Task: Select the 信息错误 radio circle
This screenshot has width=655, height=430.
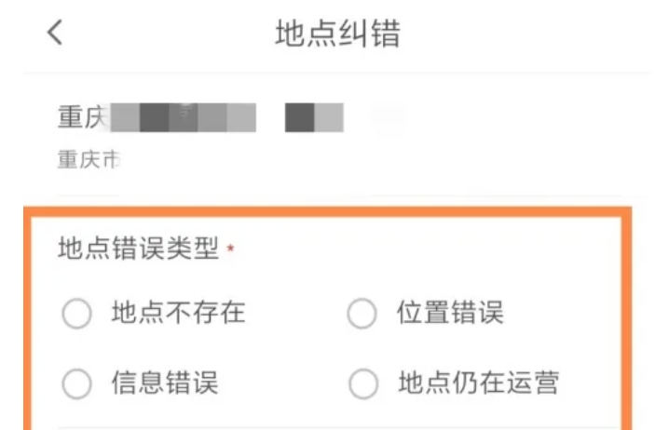Action: coord(76,383)
